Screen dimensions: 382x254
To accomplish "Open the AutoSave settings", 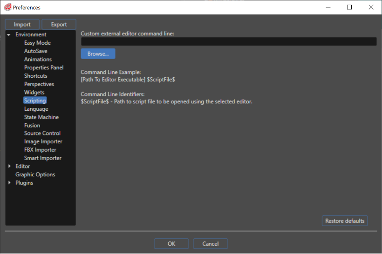I will click(x=35, y=51).
